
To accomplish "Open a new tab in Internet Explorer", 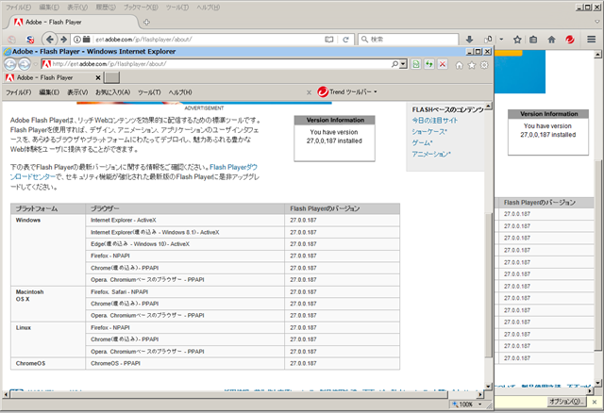I will coord(112,77).
